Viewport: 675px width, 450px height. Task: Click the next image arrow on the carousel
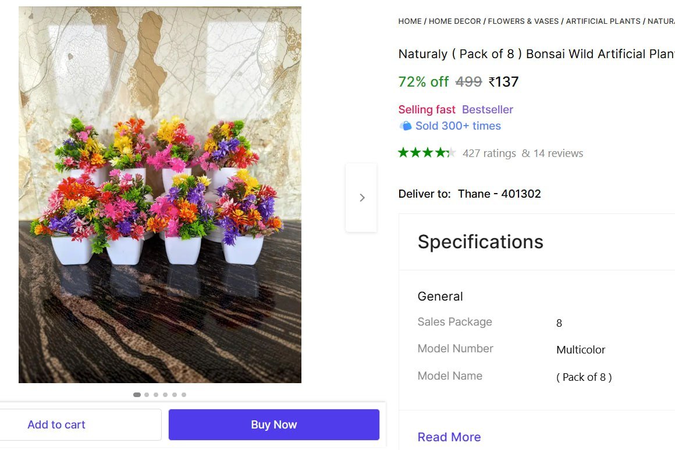tap(361, 198)
